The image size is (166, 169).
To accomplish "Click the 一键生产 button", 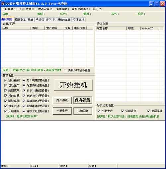I will coord(62,111).
